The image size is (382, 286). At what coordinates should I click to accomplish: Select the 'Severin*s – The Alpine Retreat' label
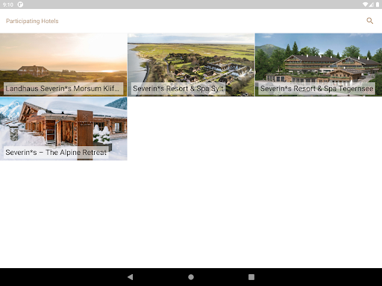coord(56,153)
